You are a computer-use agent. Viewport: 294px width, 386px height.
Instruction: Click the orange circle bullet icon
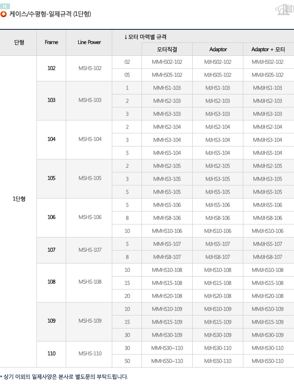3,14
